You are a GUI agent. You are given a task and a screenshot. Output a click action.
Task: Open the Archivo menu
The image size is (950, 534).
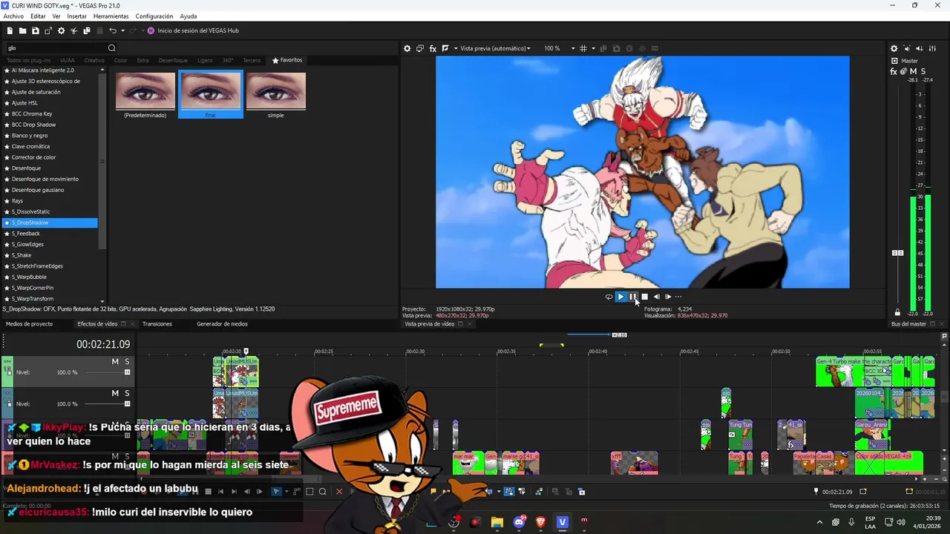pos(13,16)
